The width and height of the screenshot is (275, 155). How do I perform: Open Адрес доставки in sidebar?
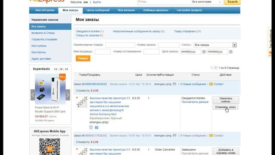[x=41, y=59]
